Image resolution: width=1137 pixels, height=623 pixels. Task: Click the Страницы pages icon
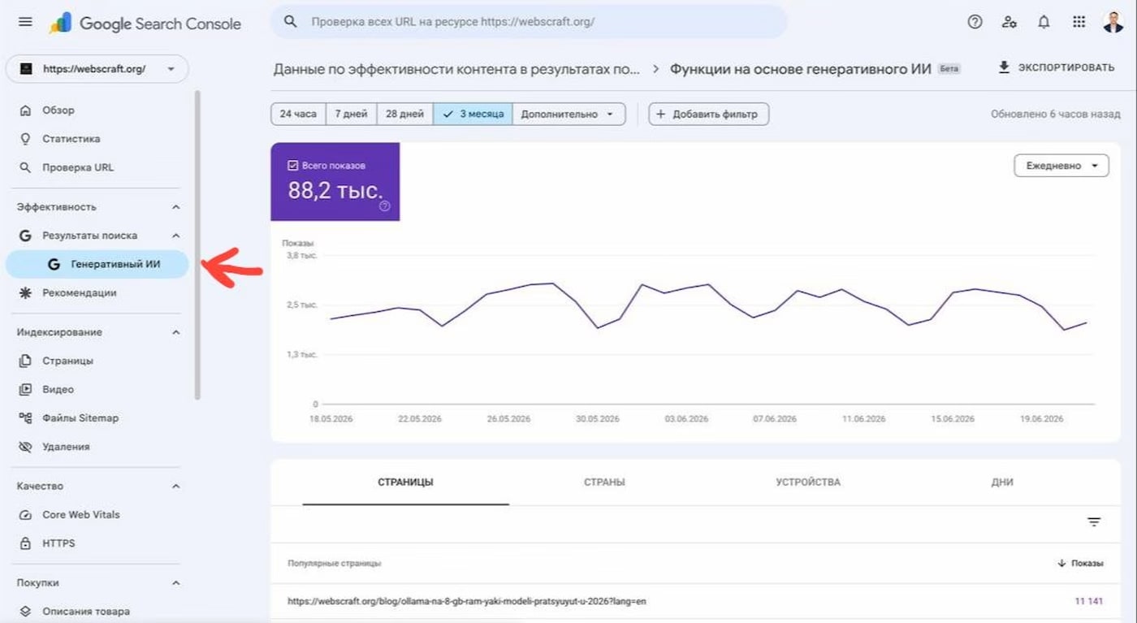(25, 361)
